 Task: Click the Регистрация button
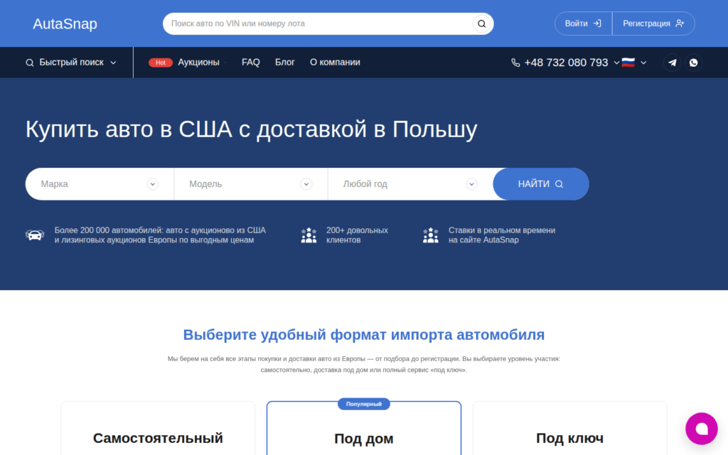point(653,23)
